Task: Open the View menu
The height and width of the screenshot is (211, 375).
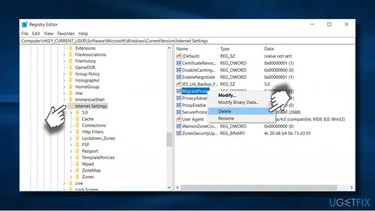Action: coord(48,33)
